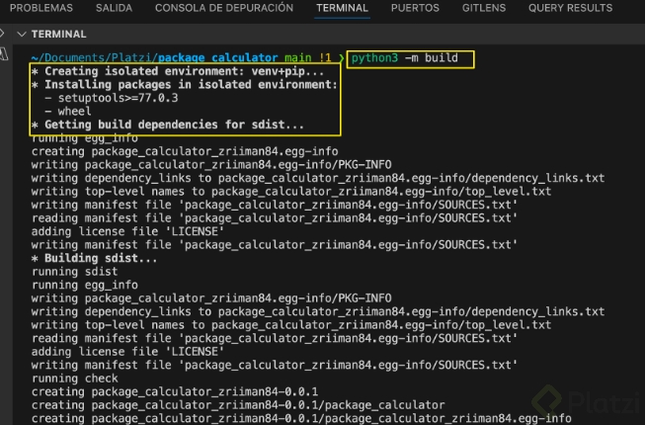The image size is (646, 425).
Task: Click the '* Building sdist...' line
Action: coord(95,259)
